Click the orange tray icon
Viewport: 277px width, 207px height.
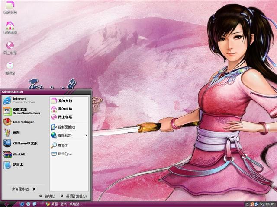(252, 204)
